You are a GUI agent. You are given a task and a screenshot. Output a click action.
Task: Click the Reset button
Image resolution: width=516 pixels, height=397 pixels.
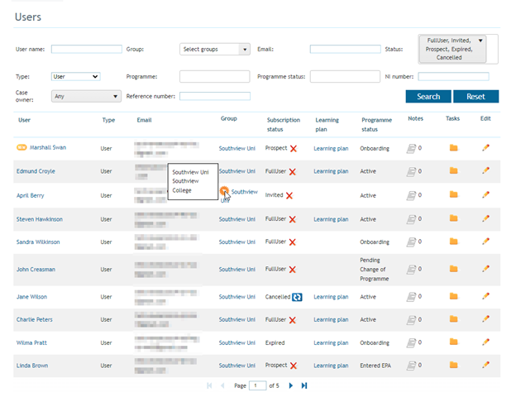tap(475, 97)
